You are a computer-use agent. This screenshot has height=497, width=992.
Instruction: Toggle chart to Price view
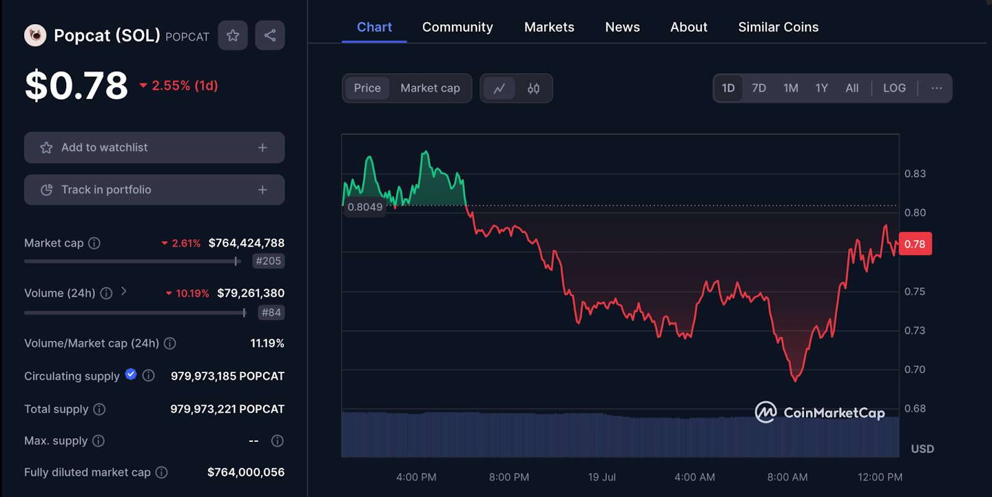click(x=367, y=88)
